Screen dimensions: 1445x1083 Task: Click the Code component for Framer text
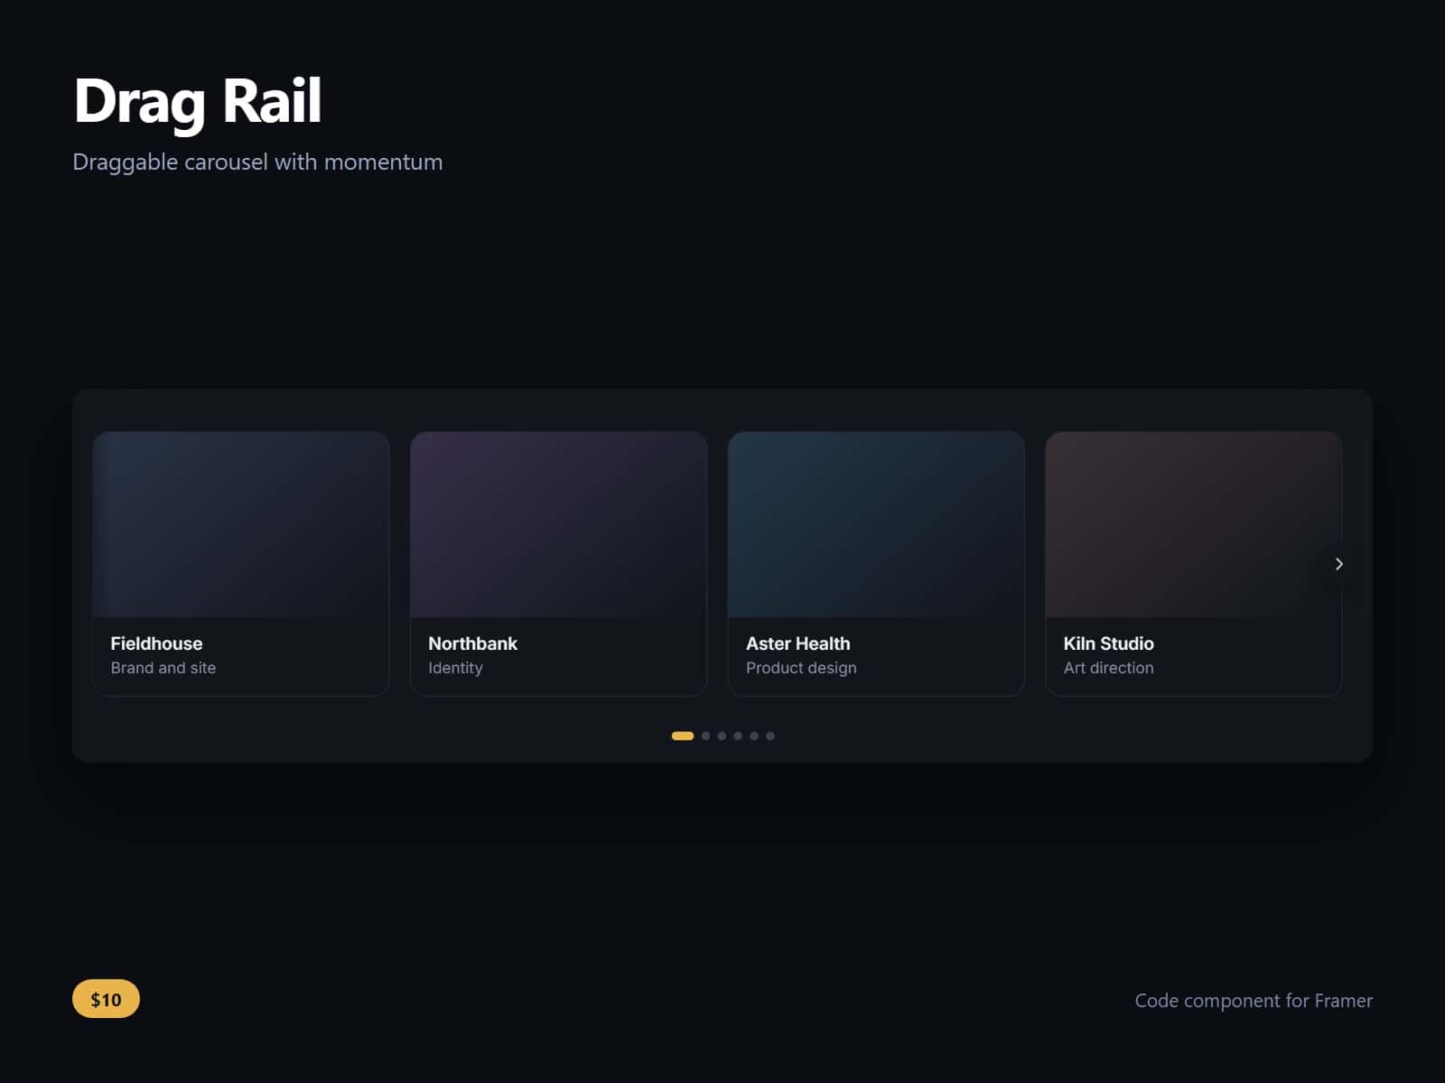click(1254, 1001)
